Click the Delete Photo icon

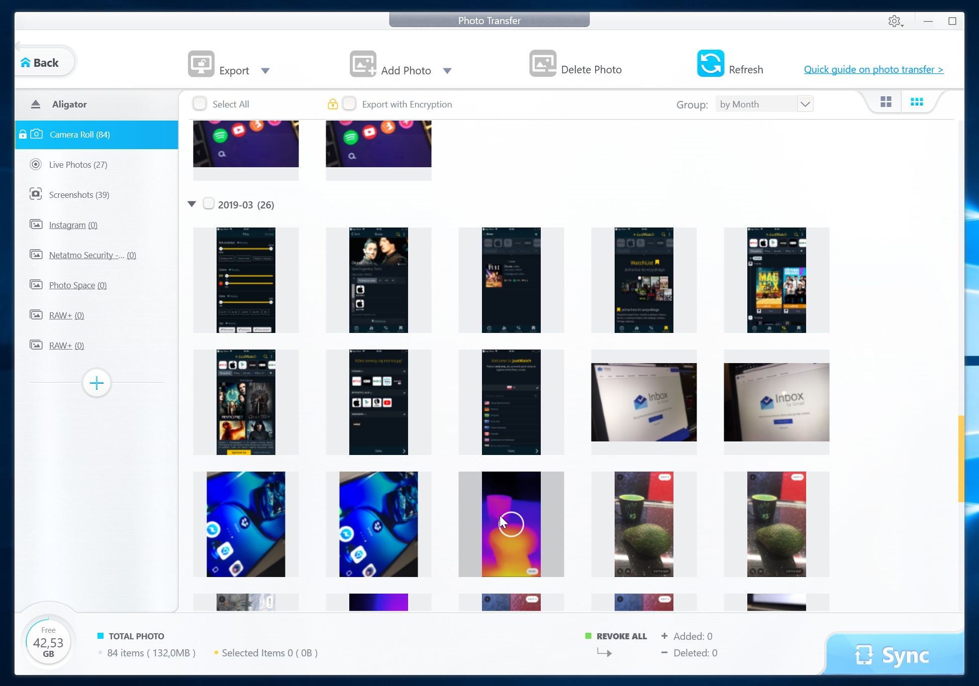click(543, 63)
